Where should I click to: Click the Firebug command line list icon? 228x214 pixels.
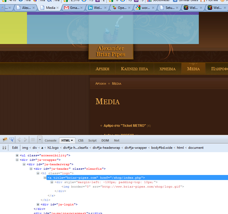(33, 140)
